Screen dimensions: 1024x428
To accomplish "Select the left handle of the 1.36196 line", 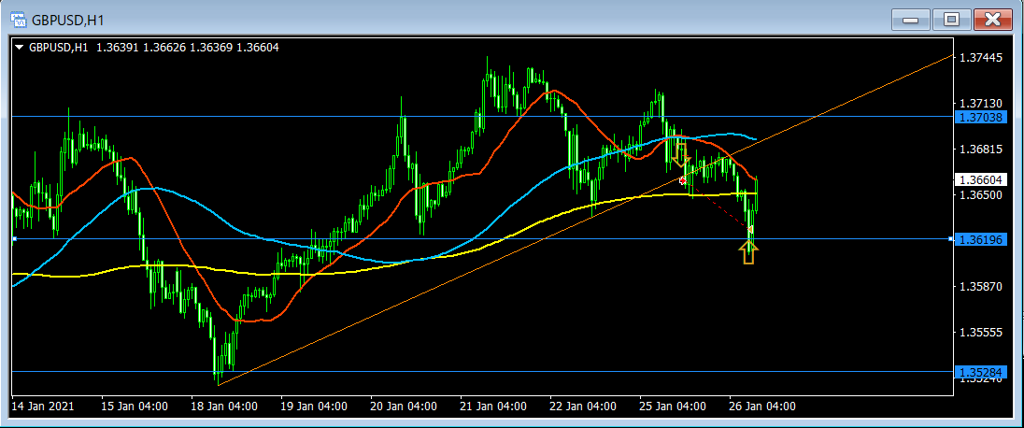I will (14, 239).
